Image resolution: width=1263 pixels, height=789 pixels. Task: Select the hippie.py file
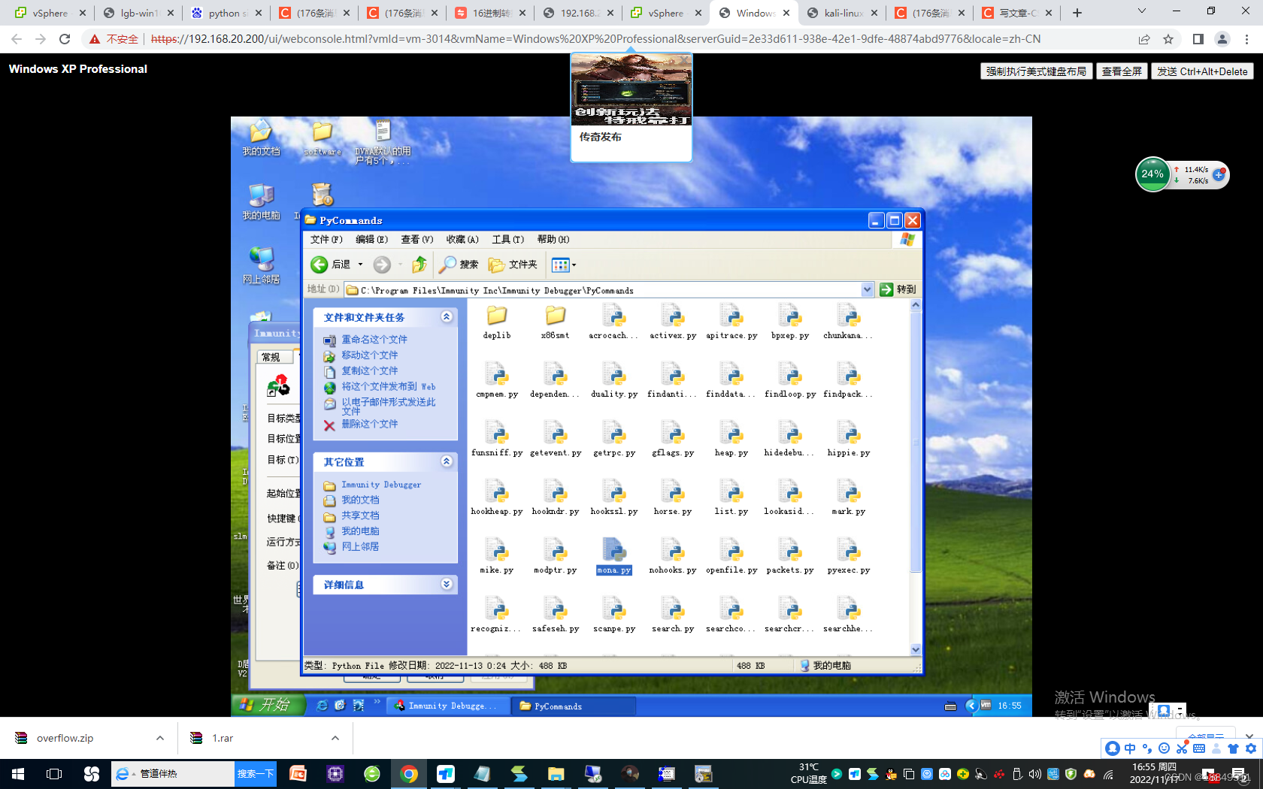849,440
